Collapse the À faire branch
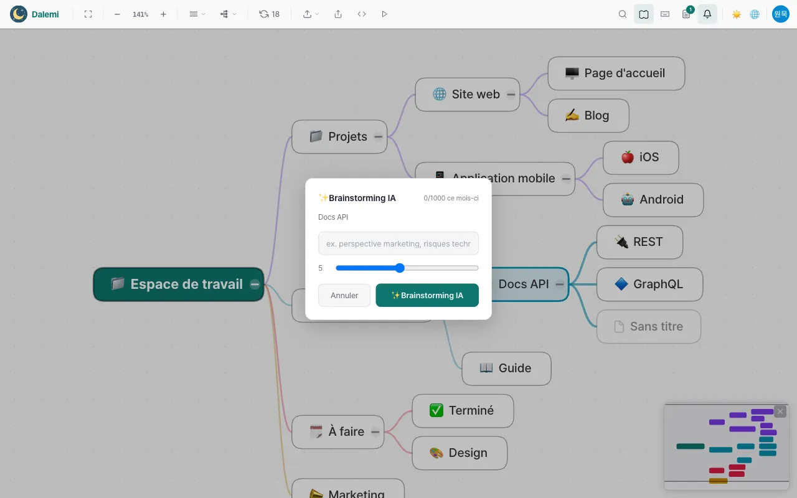Image resolution: width=797 pixels, height=498 pixels. 375,432
